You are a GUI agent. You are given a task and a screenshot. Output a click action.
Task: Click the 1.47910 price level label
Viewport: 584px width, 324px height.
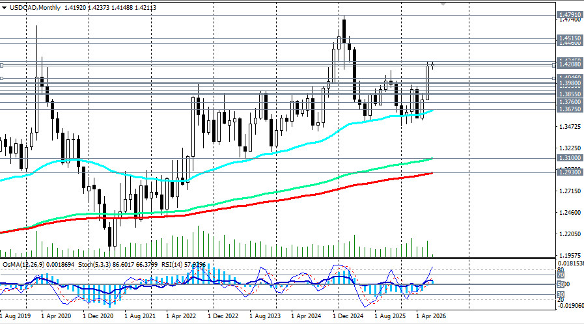click(x=570, y=15)
